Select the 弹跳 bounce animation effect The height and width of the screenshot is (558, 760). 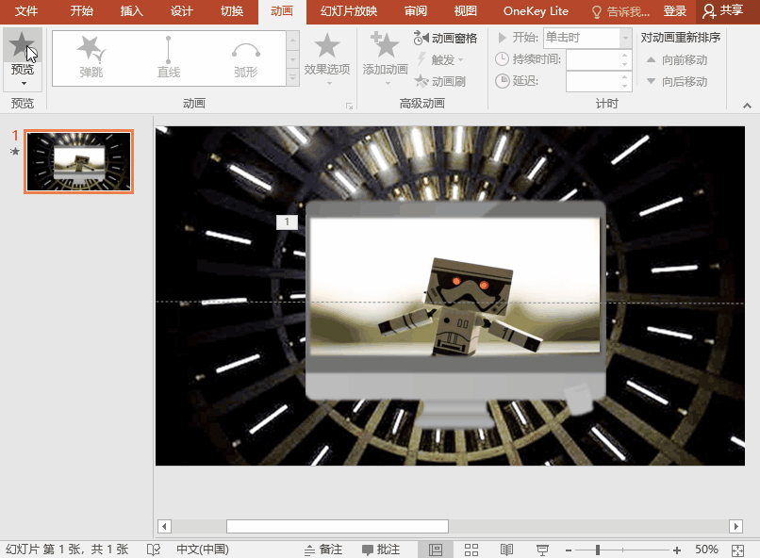(91, 56)
